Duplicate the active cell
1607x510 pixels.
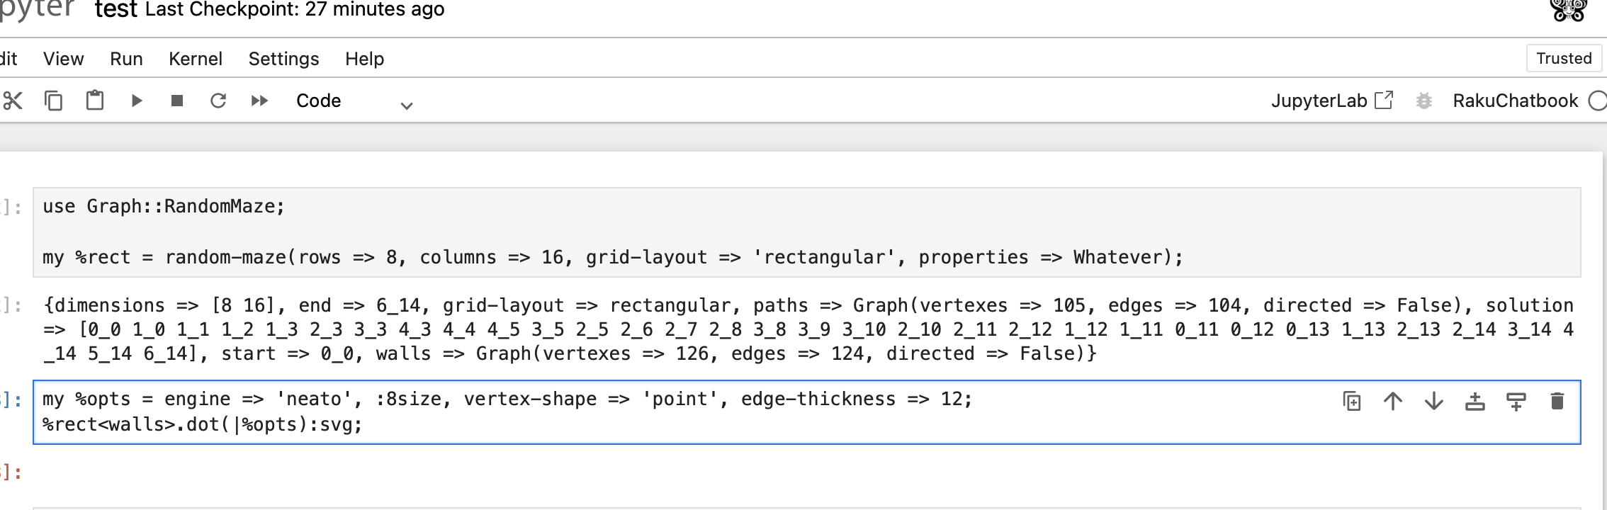pos(1352,402)
